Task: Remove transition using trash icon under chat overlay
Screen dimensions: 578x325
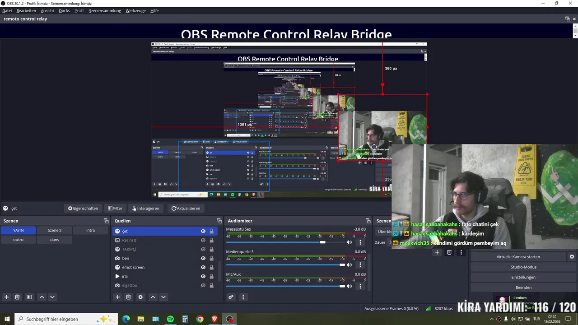Action: point(449,252)
